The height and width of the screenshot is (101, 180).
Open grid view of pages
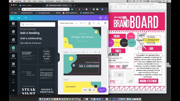90,90
